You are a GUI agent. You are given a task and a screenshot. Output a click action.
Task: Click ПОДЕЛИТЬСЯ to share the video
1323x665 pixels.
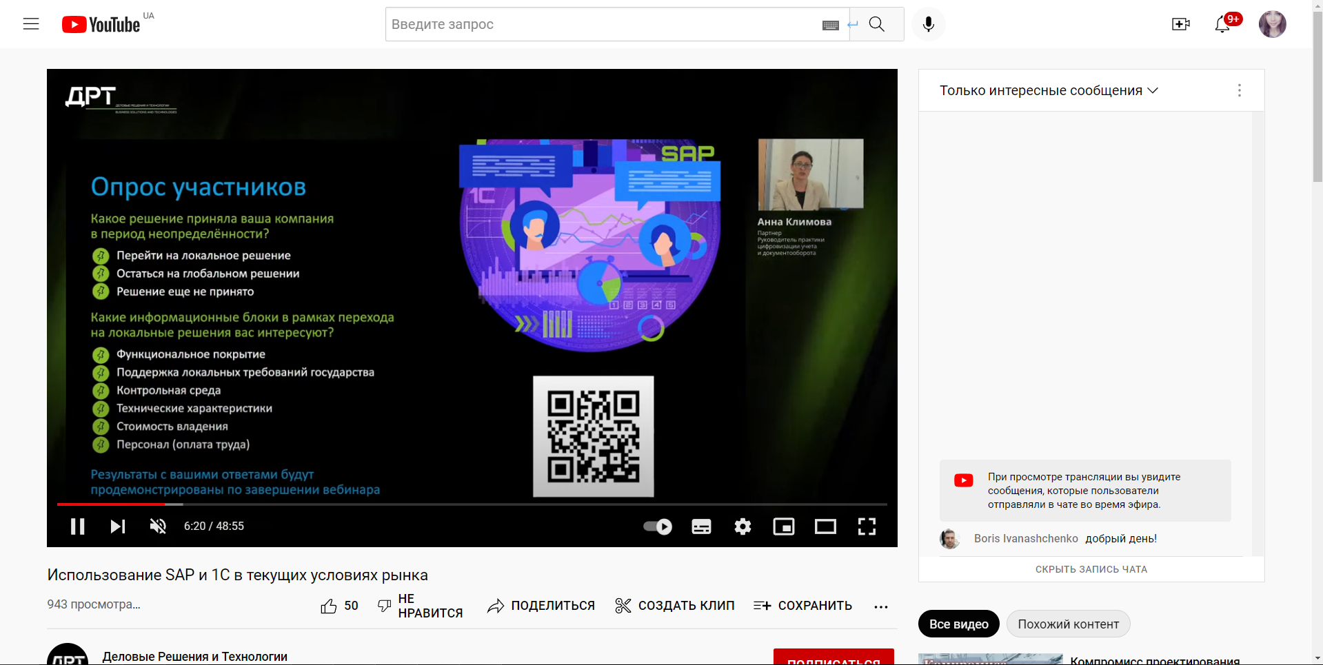[x=541, y=606]
